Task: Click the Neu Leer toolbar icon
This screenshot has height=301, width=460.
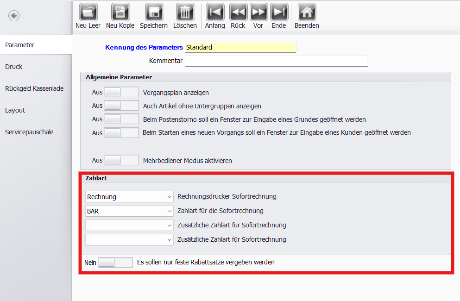Action: tap(88, 12)
